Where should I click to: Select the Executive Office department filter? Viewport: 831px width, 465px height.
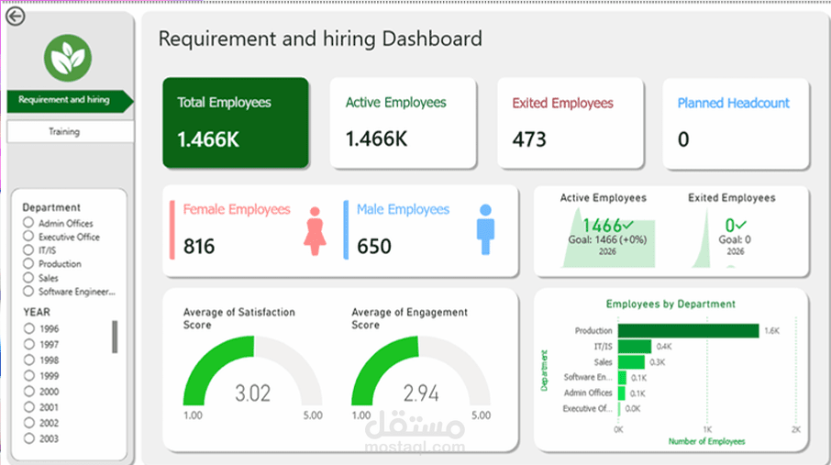click(x=28, y=237)
